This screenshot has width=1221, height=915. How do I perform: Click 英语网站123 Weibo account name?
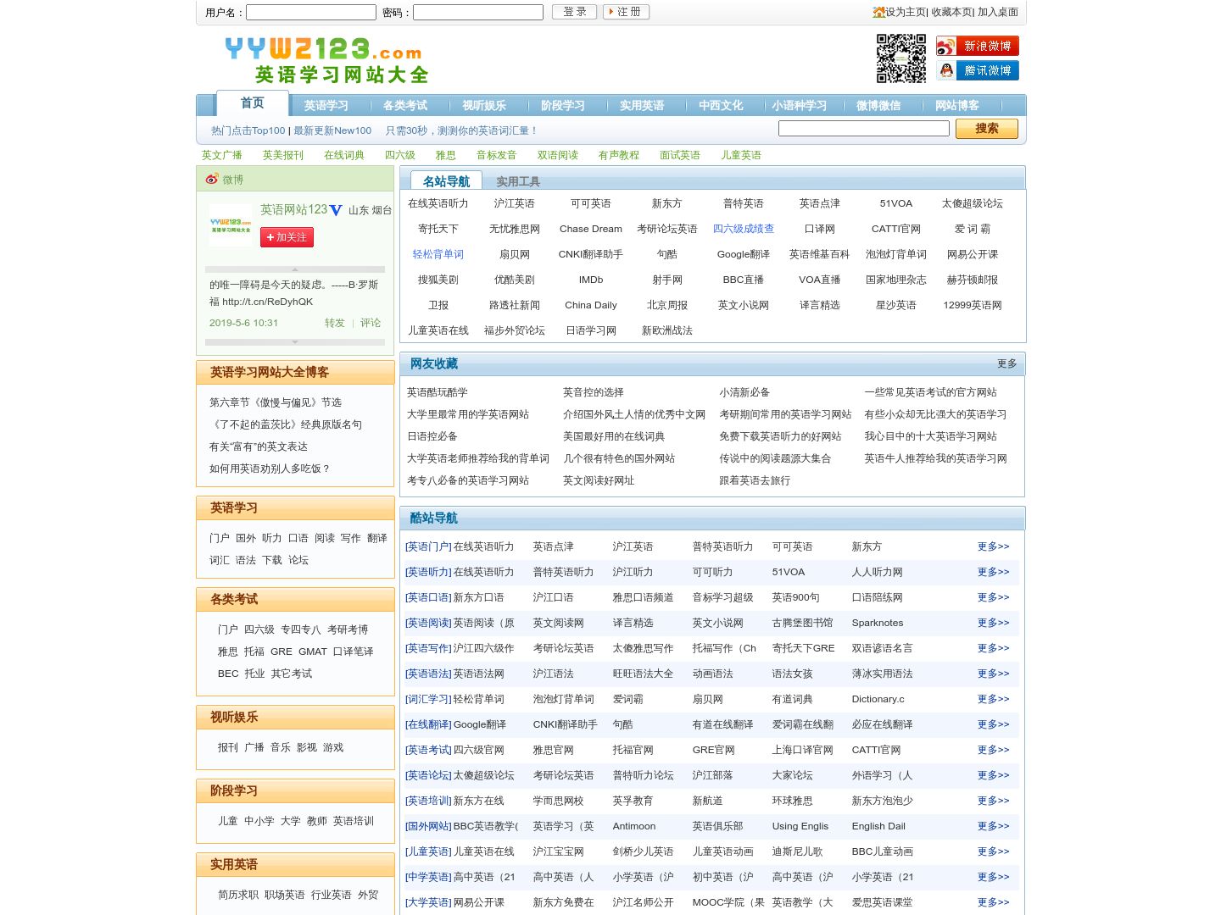click(x=293, y=209)
